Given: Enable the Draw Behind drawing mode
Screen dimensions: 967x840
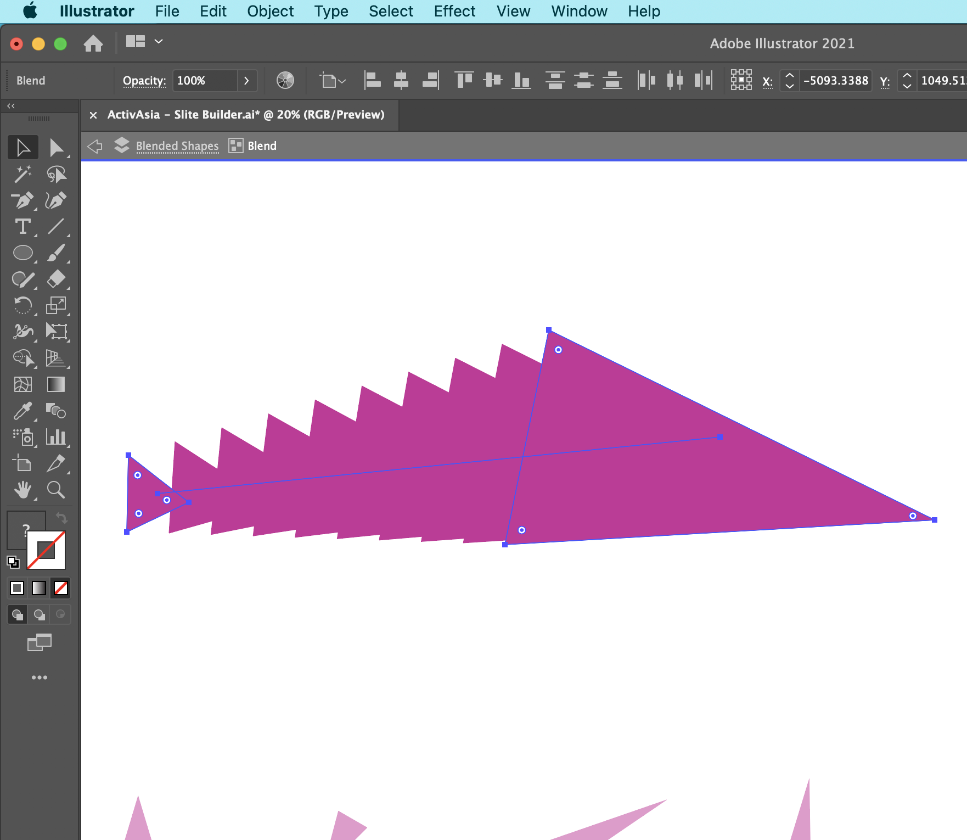Looking at the screenshot, I should 38,614.
